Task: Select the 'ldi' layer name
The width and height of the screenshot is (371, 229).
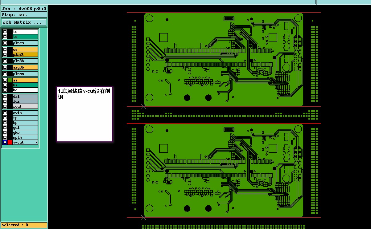Action: (x=25, y=101)
